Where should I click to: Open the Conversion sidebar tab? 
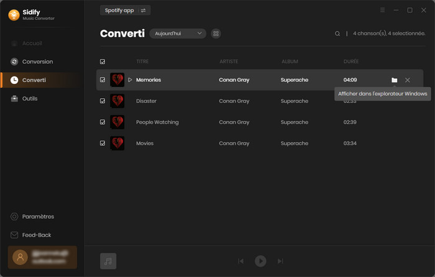point(37,61)
